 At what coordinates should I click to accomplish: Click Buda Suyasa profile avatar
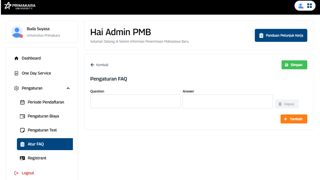(x=17, y=32)
